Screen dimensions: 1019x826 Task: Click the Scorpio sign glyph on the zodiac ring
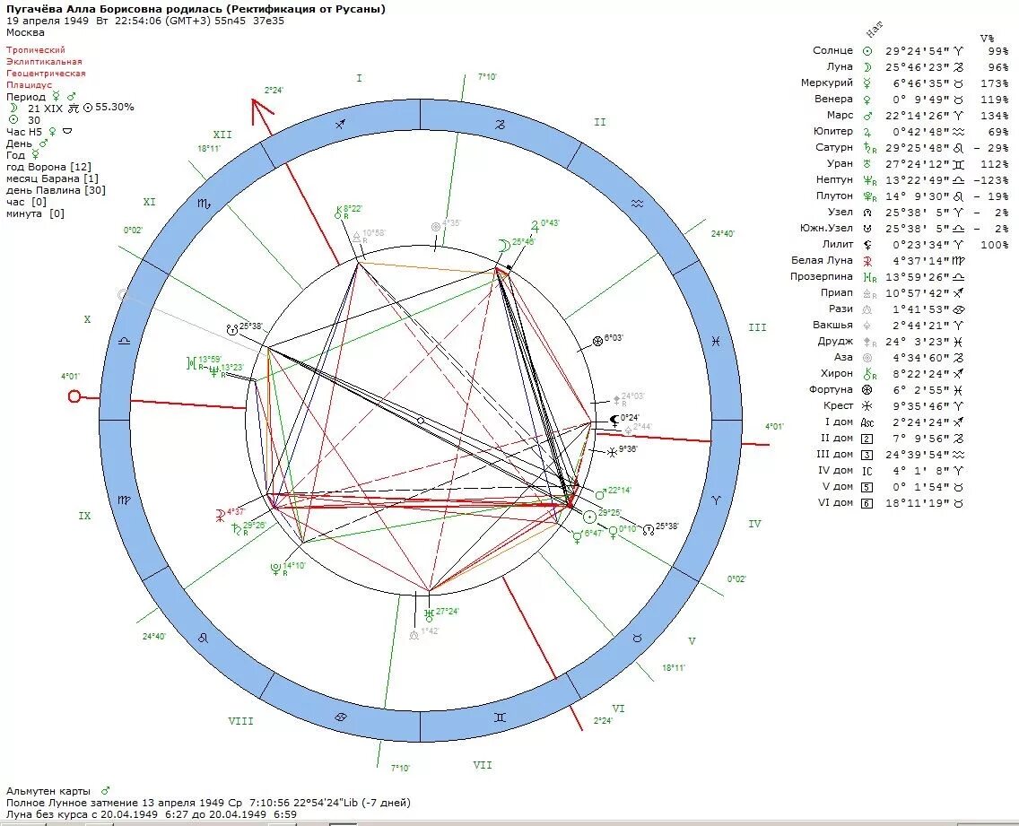click(204, 204)
